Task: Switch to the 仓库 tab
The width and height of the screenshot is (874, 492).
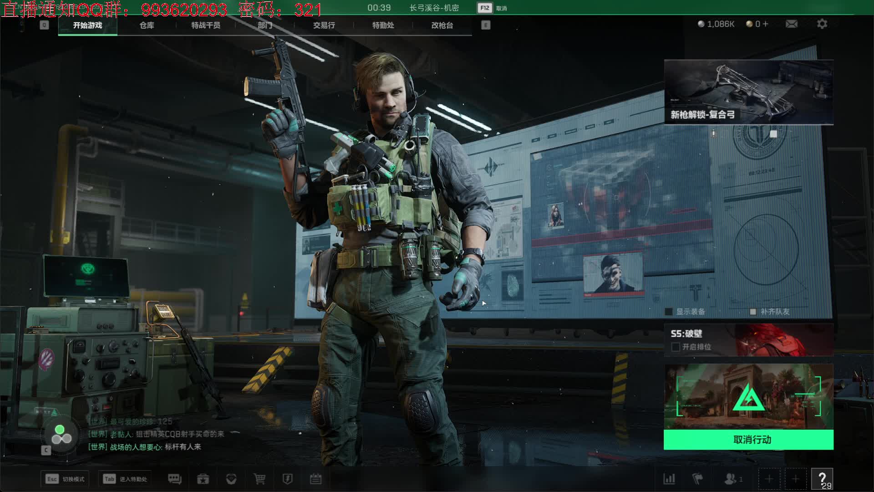Action: (x=147, y=25)
